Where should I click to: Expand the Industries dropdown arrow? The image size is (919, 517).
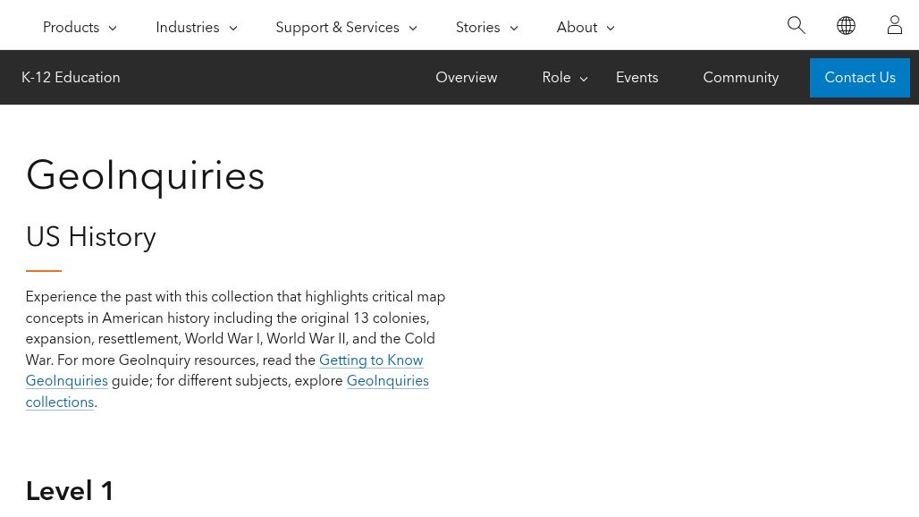pos(232,28)
